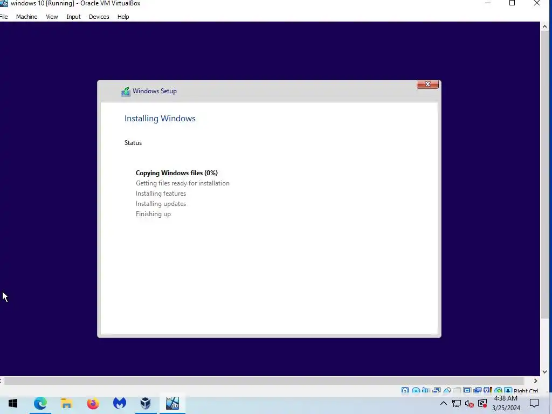This screenshot has width=552, height=414.
Task: Click the USB devices status indicator
Action: 447,390
